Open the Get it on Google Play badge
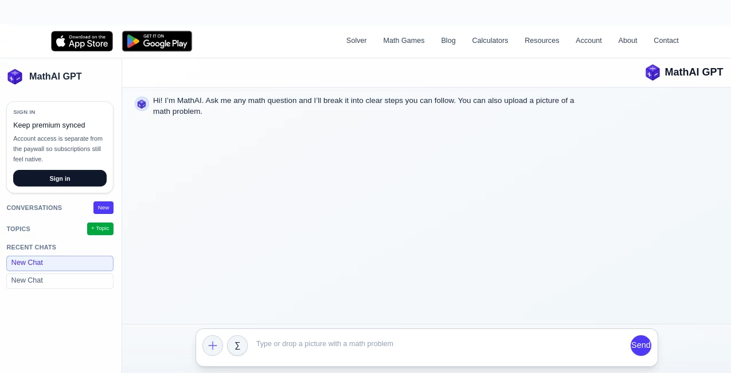 coord(157,41)
